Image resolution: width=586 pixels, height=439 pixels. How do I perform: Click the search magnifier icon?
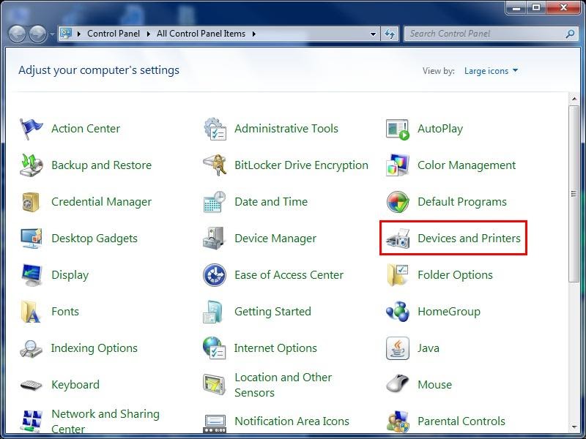click(570, 34)
